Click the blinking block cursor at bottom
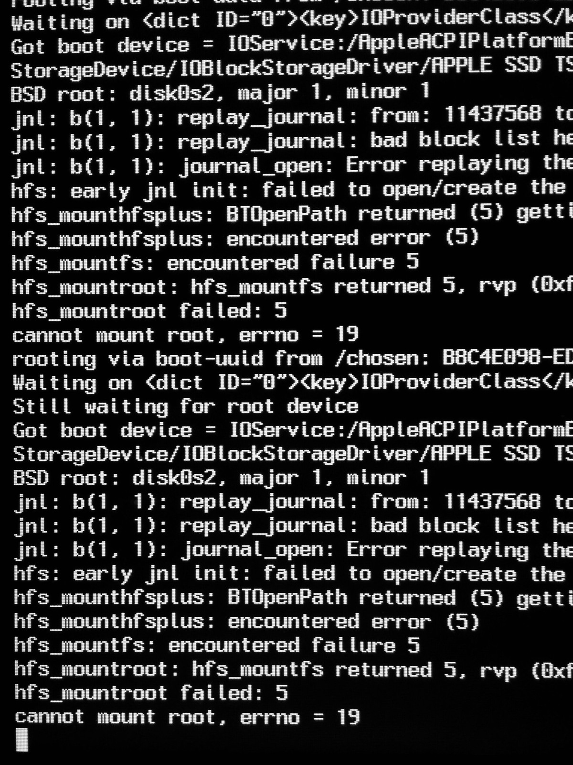Screen dimensions: 573x765 click(22, 740)
